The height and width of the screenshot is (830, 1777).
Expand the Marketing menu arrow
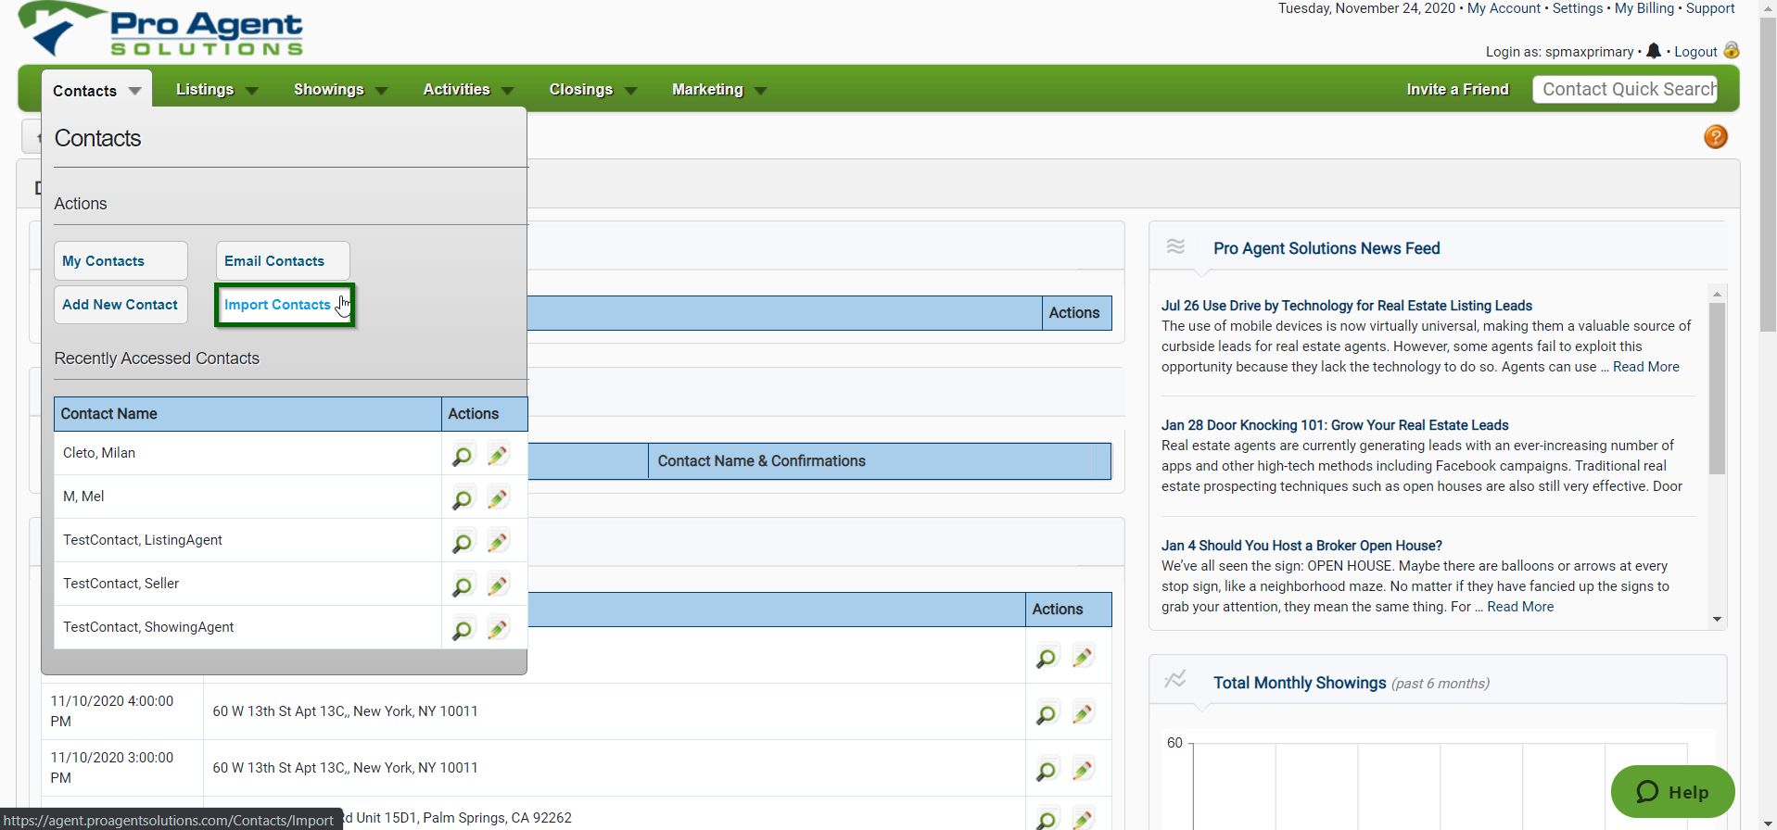click(x=761, y=91)
